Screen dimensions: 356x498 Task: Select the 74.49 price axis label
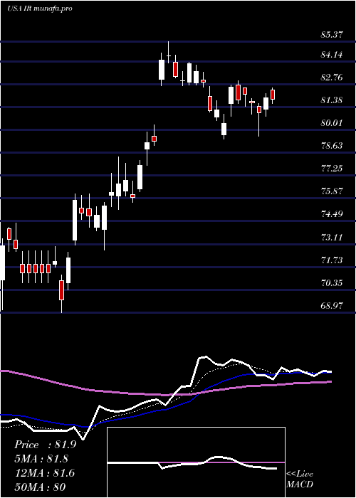point(332,214)
